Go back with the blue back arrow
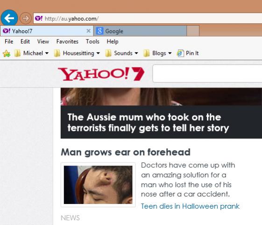 (9, 18)
